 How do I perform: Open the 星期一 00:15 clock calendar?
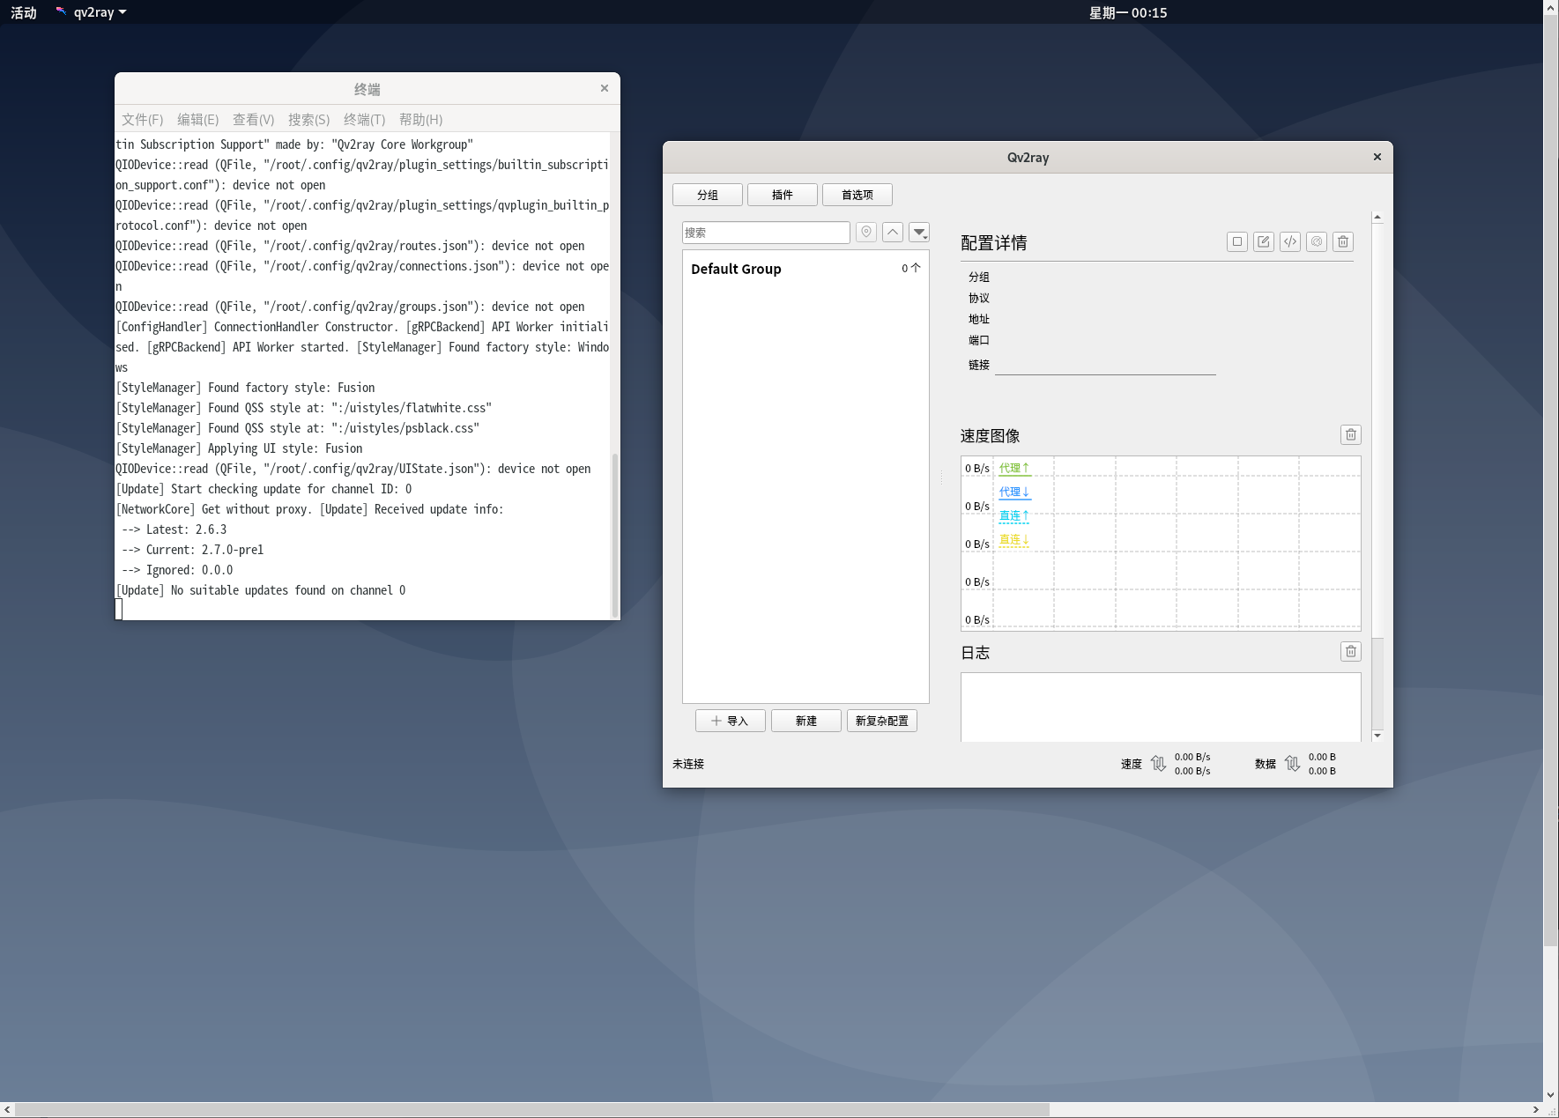[x=1128, y=12]
